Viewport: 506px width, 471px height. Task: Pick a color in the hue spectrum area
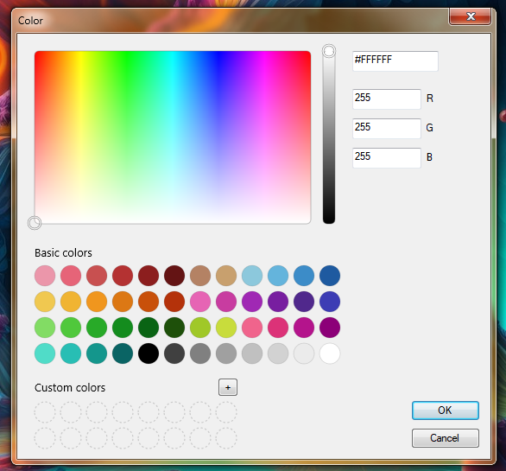point(173,137)
